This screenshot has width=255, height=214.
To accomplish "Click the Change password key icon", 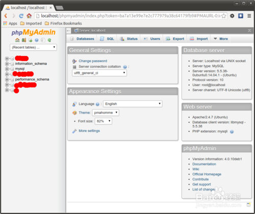I will [x=74, y=61].
